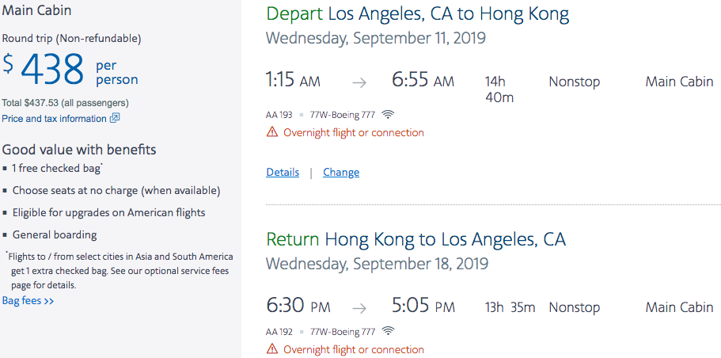The image size is (721, 358).
Task: Click the departing flight's overnight flight warning text
Action: tap(354, 132)
